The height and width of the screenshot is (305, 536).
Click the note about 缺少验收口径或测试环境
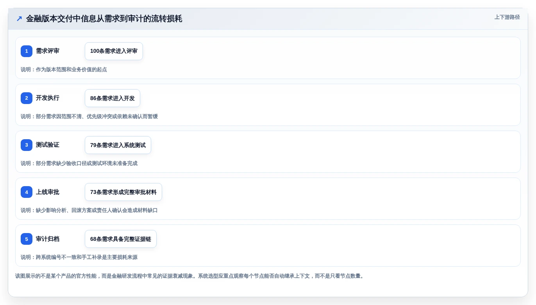coord(79,163)
